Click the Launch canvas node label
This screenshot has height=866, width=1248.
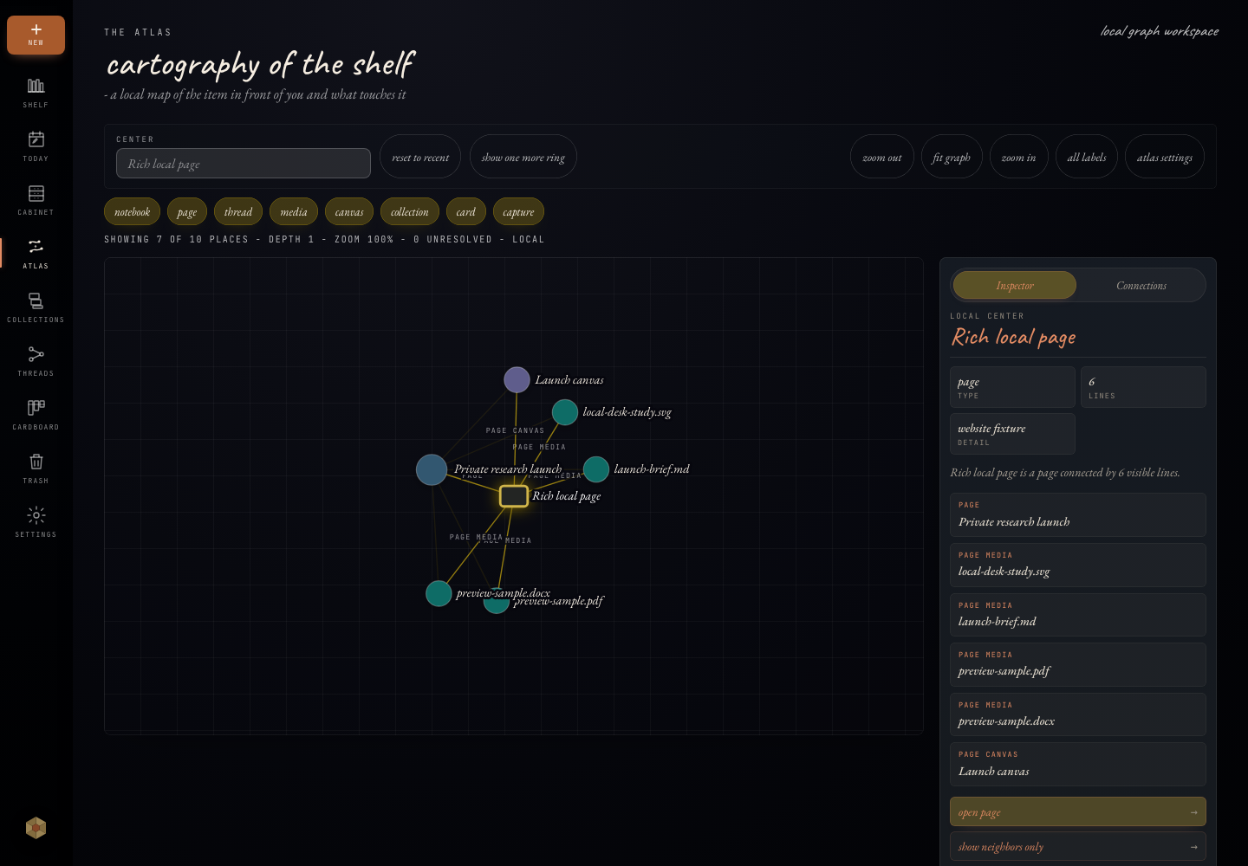click(x=569, y=379)
